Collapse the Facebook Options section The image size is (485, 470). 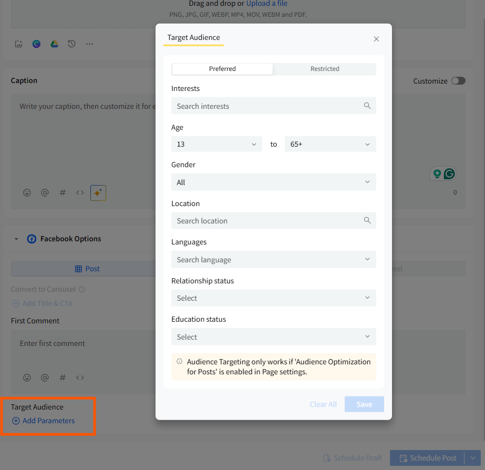coord(16,239)
